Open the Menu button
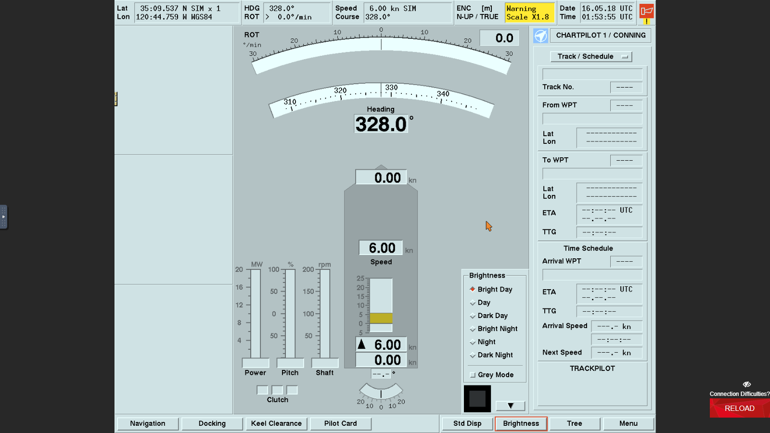Viewport: 770px width, 433px height. 629,423
